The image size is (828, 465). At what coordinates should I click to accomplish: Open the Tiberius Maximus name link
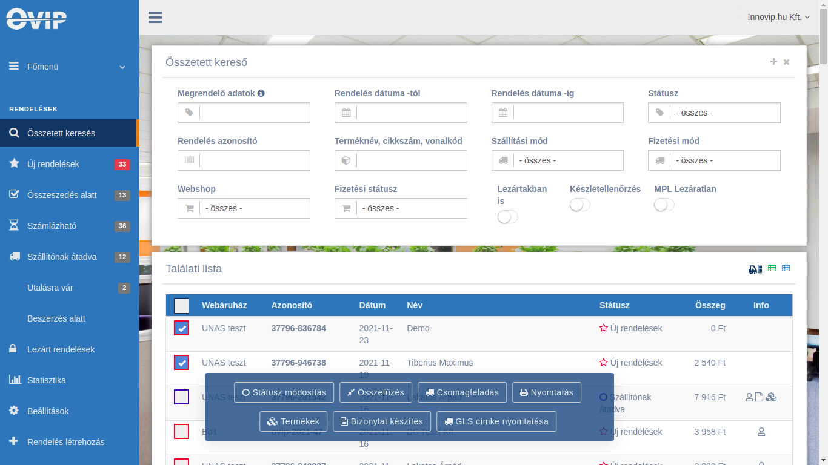(x=440, y=363)
